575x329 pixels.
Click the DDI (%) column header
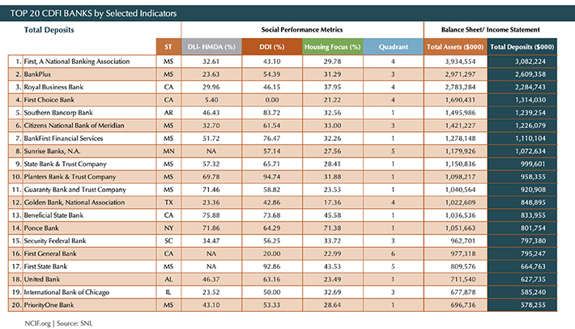272,46
